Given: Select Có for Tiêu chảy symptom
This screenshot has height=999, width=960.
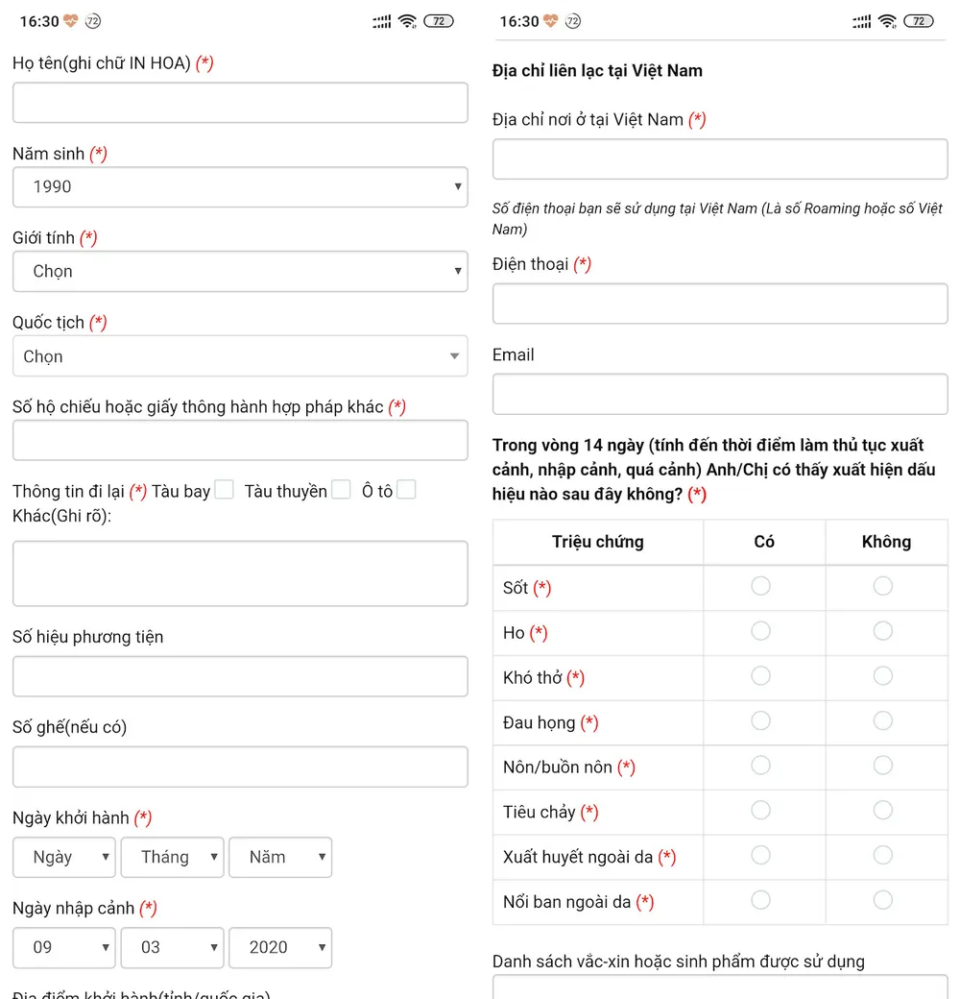Looking at the screenshot, I should (x=760, y=811).
